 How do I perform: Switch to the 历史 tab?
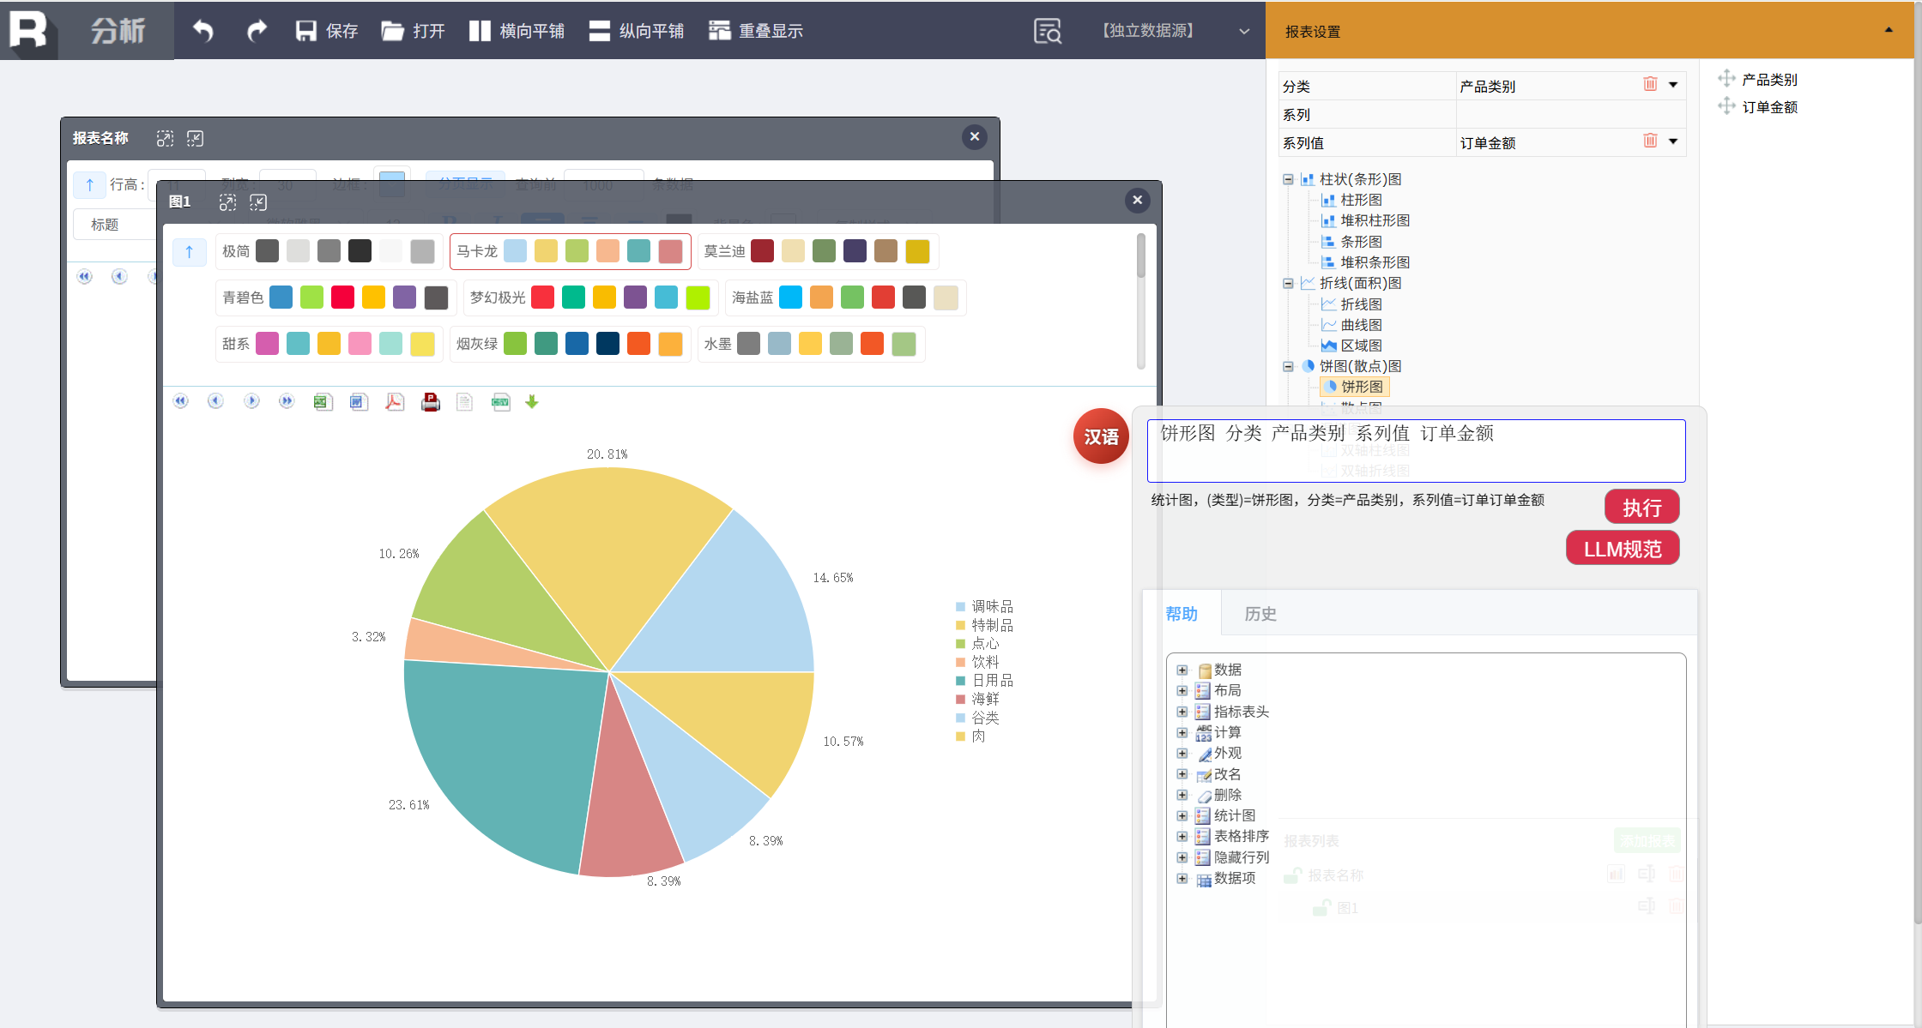pos(1260,614)
